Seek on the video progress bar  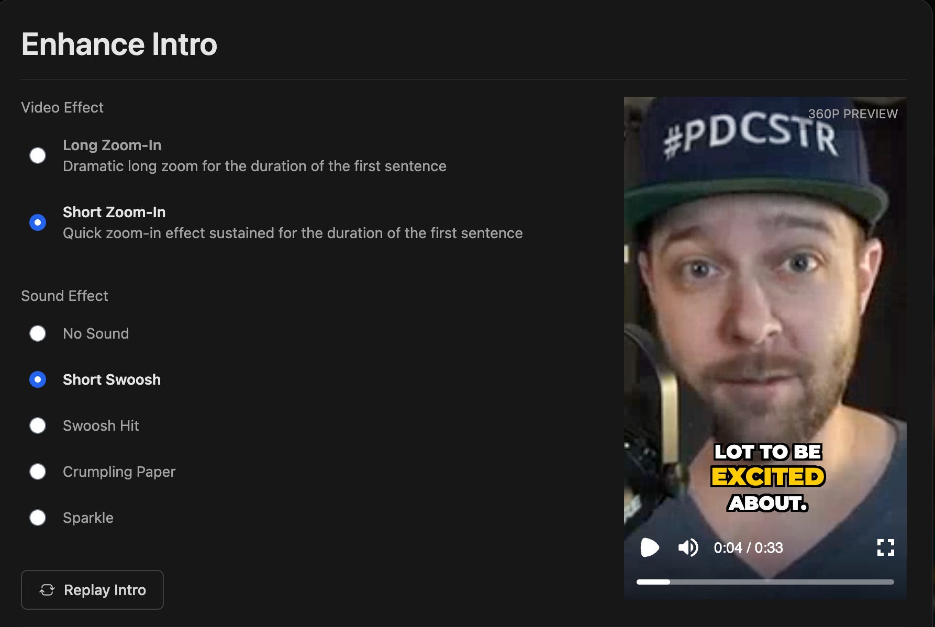tap(765, 582)
